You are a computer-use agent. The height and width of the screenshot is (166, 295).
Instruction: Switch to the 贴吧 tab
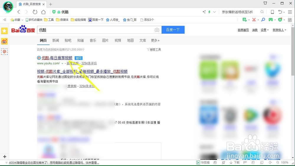[x=68, y=40]
